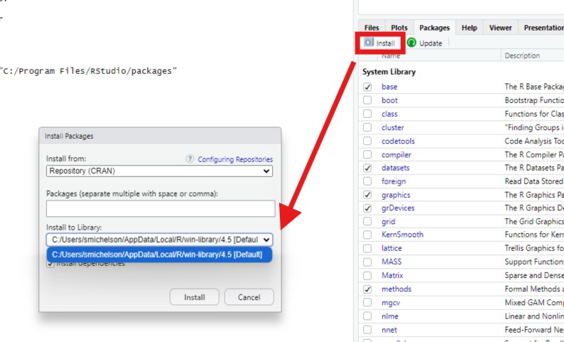Open the mgcv package link
The height and width of the screenshot is (342, 564).
click(x=391, y=303)
